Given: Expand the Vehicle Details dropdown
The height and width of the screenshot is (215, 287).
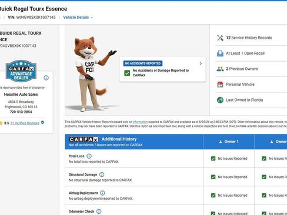Looking at the screenshot, I should 78,18.
